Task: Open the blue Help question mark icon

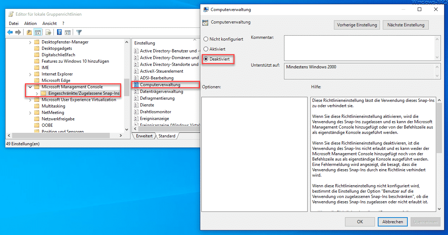Action: click(59, 32)
